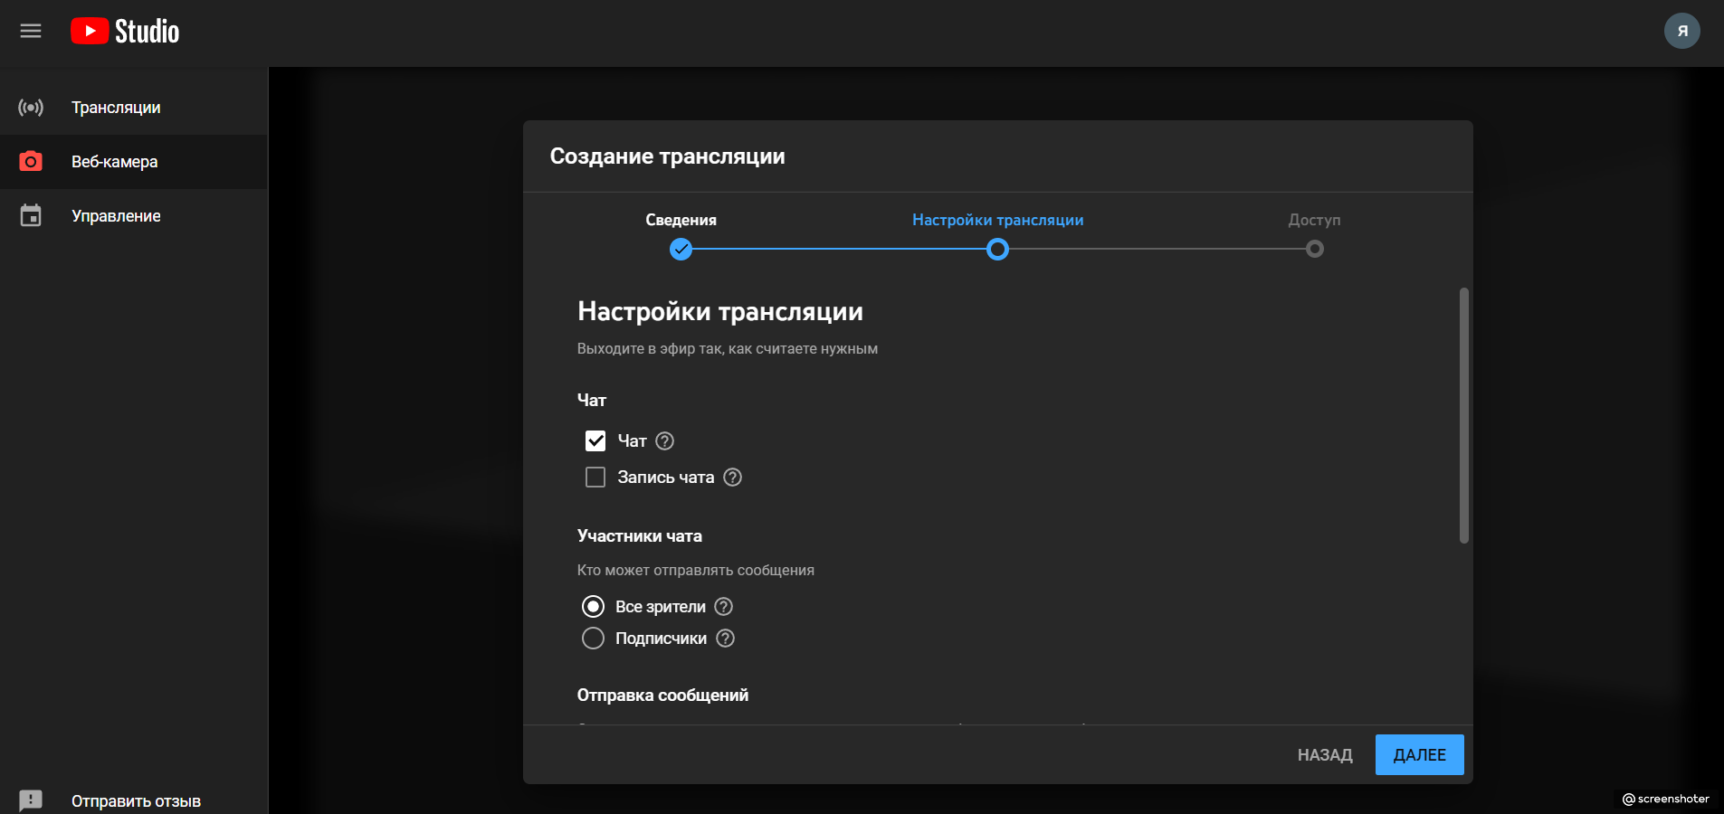The image size is (1724, 814).
Task: Click the Управление calendar icon
Action: pos(31,216)
